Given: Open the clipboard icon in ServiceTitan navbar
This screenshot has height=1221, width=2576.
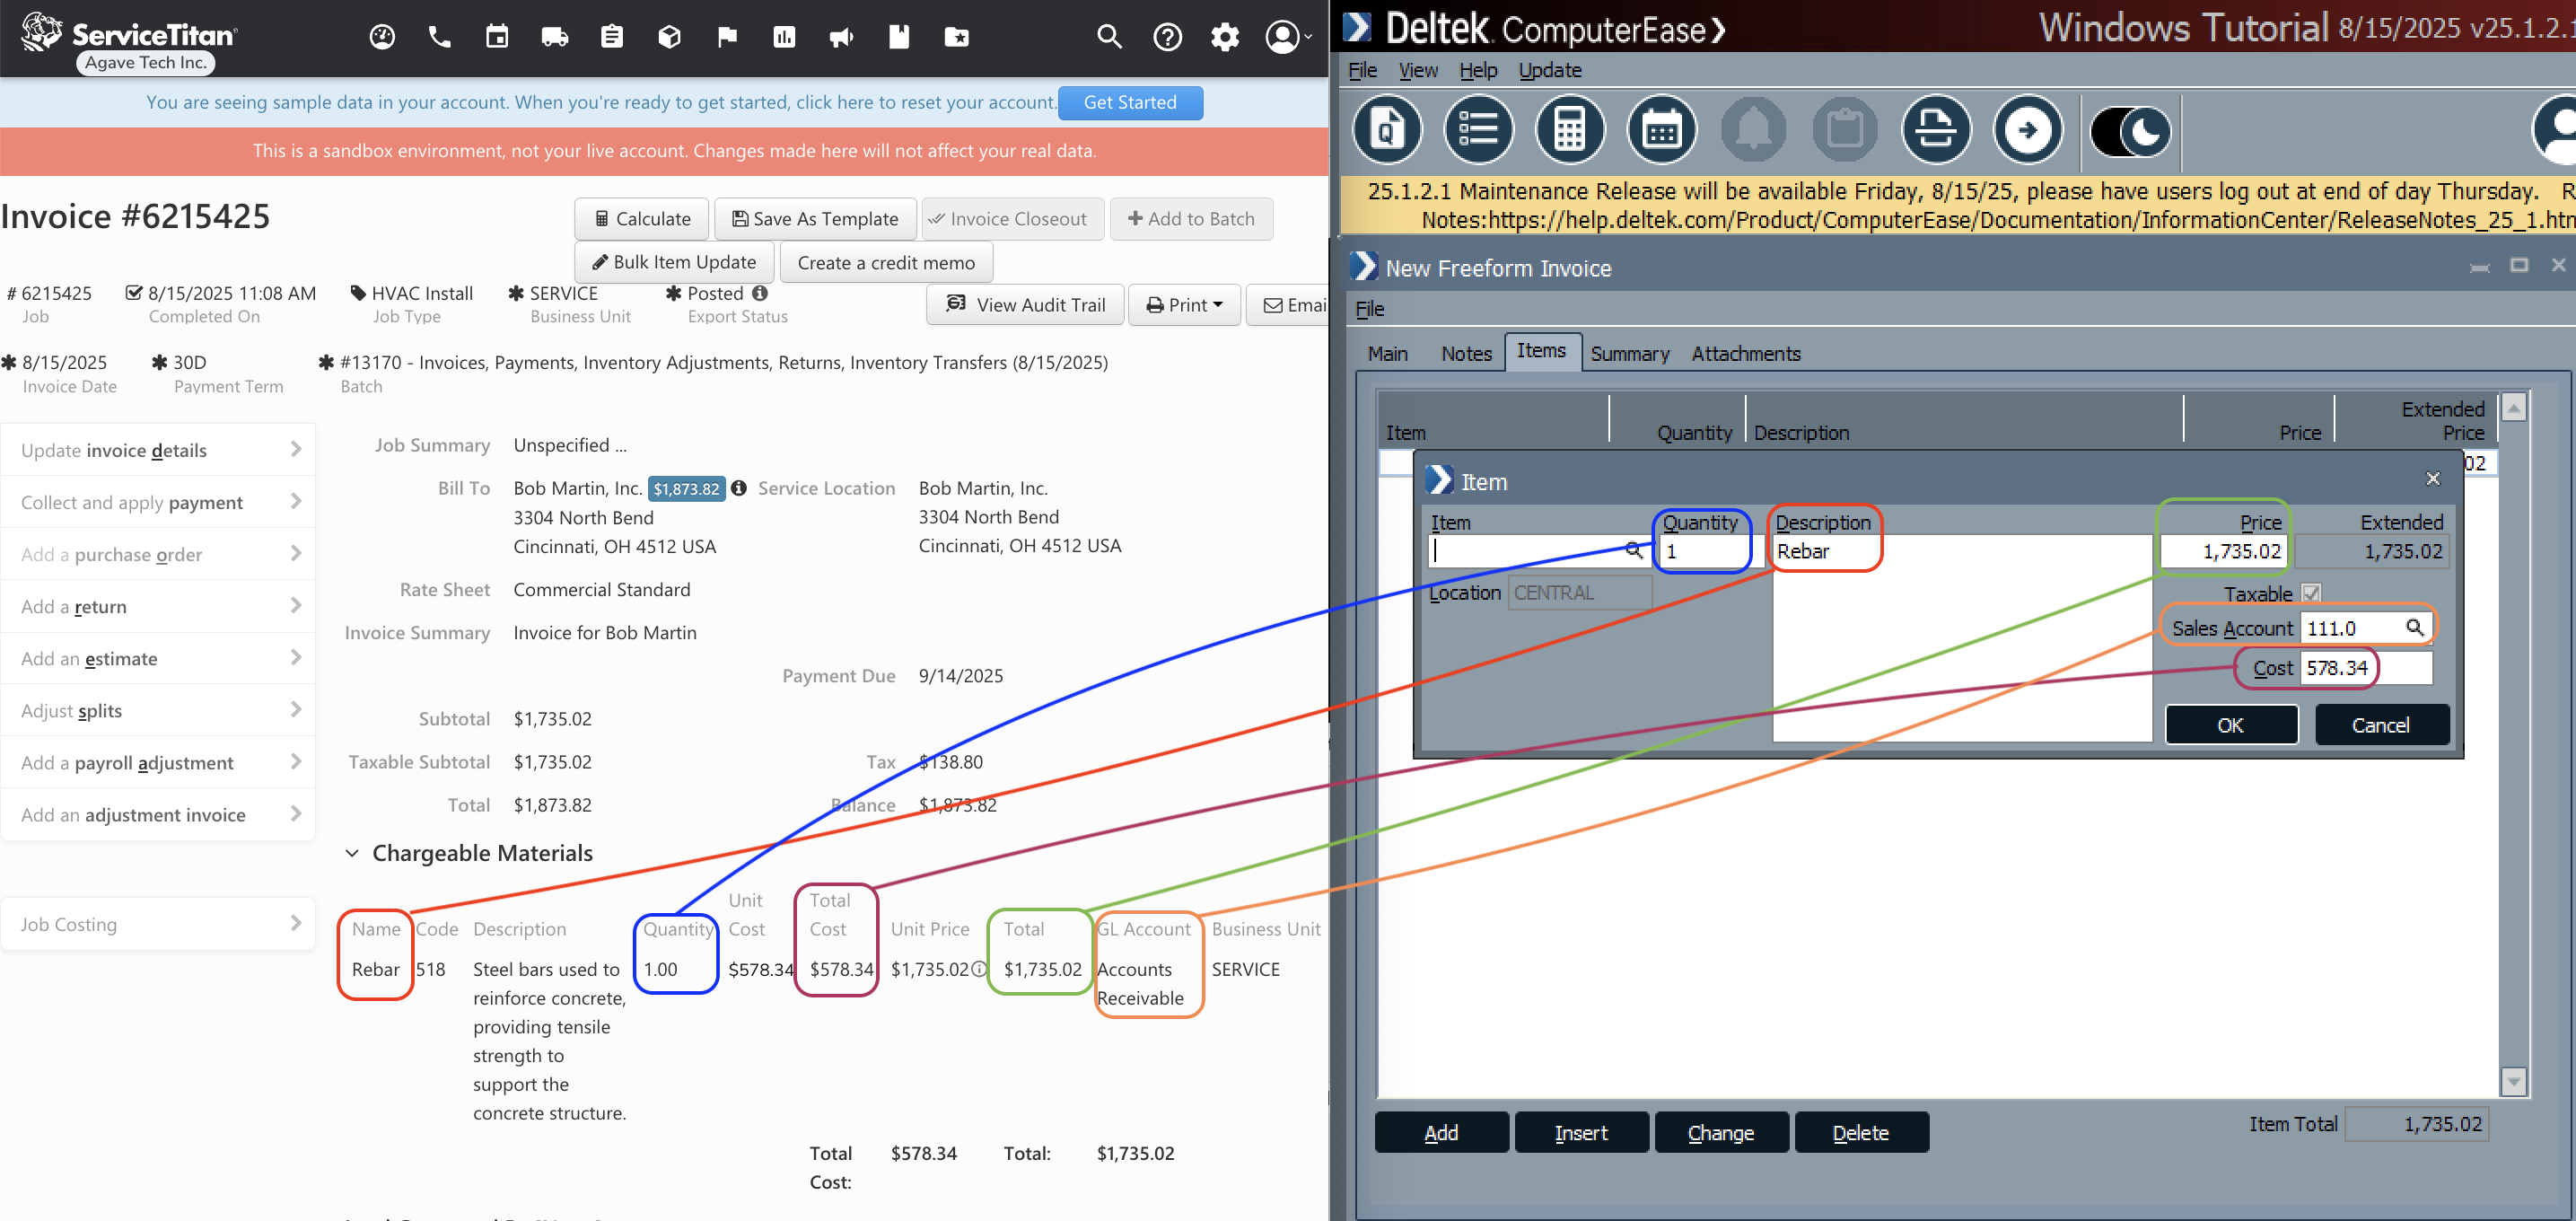Looking at the screenshot, I should click(612, 37).
